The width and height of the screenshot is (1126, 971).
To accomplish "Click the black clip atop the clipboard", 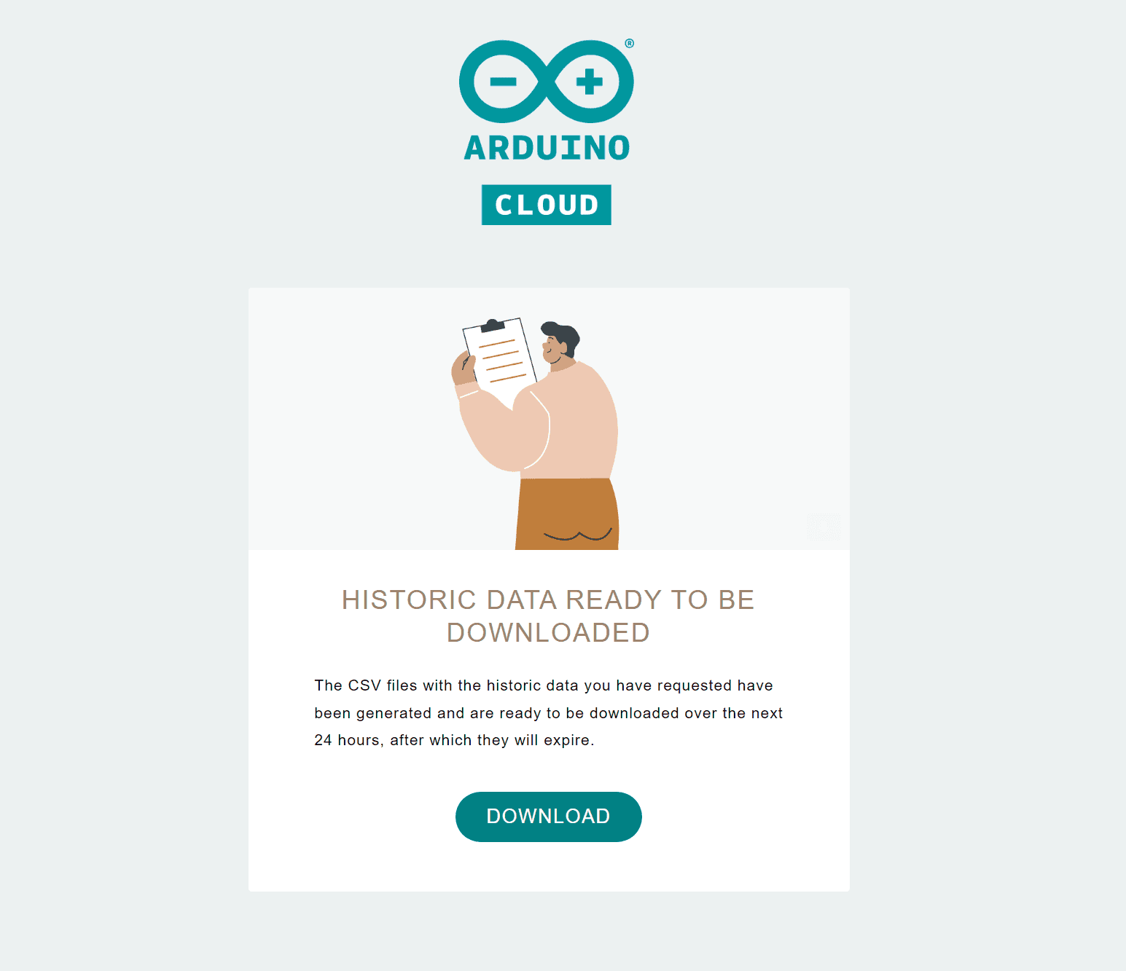I will [493, 326].
